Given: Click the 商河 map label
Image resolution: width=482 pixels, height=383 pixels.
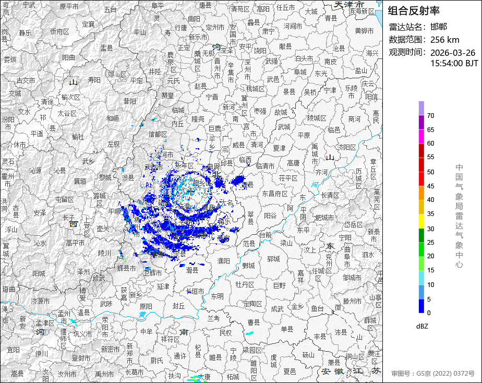Looking at the screenshot, I should [x=354, y=118].
